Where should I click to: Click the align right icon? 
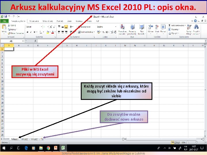click(66, 32)
